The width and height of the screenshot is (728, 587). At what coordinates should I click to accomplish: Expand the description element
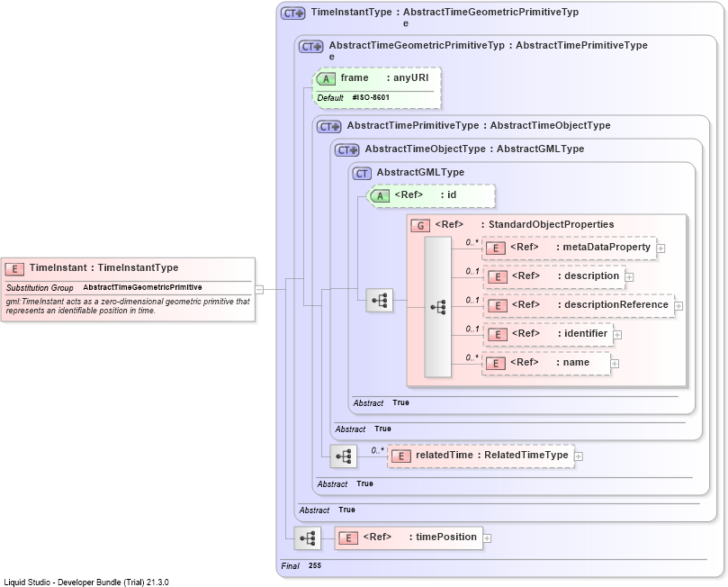click(630, 277)
